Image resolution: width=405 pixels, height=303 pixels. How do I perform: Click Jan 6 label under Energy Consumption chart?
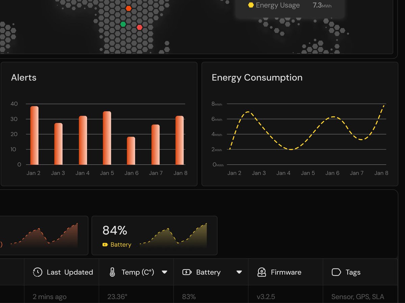click(332, 173)
